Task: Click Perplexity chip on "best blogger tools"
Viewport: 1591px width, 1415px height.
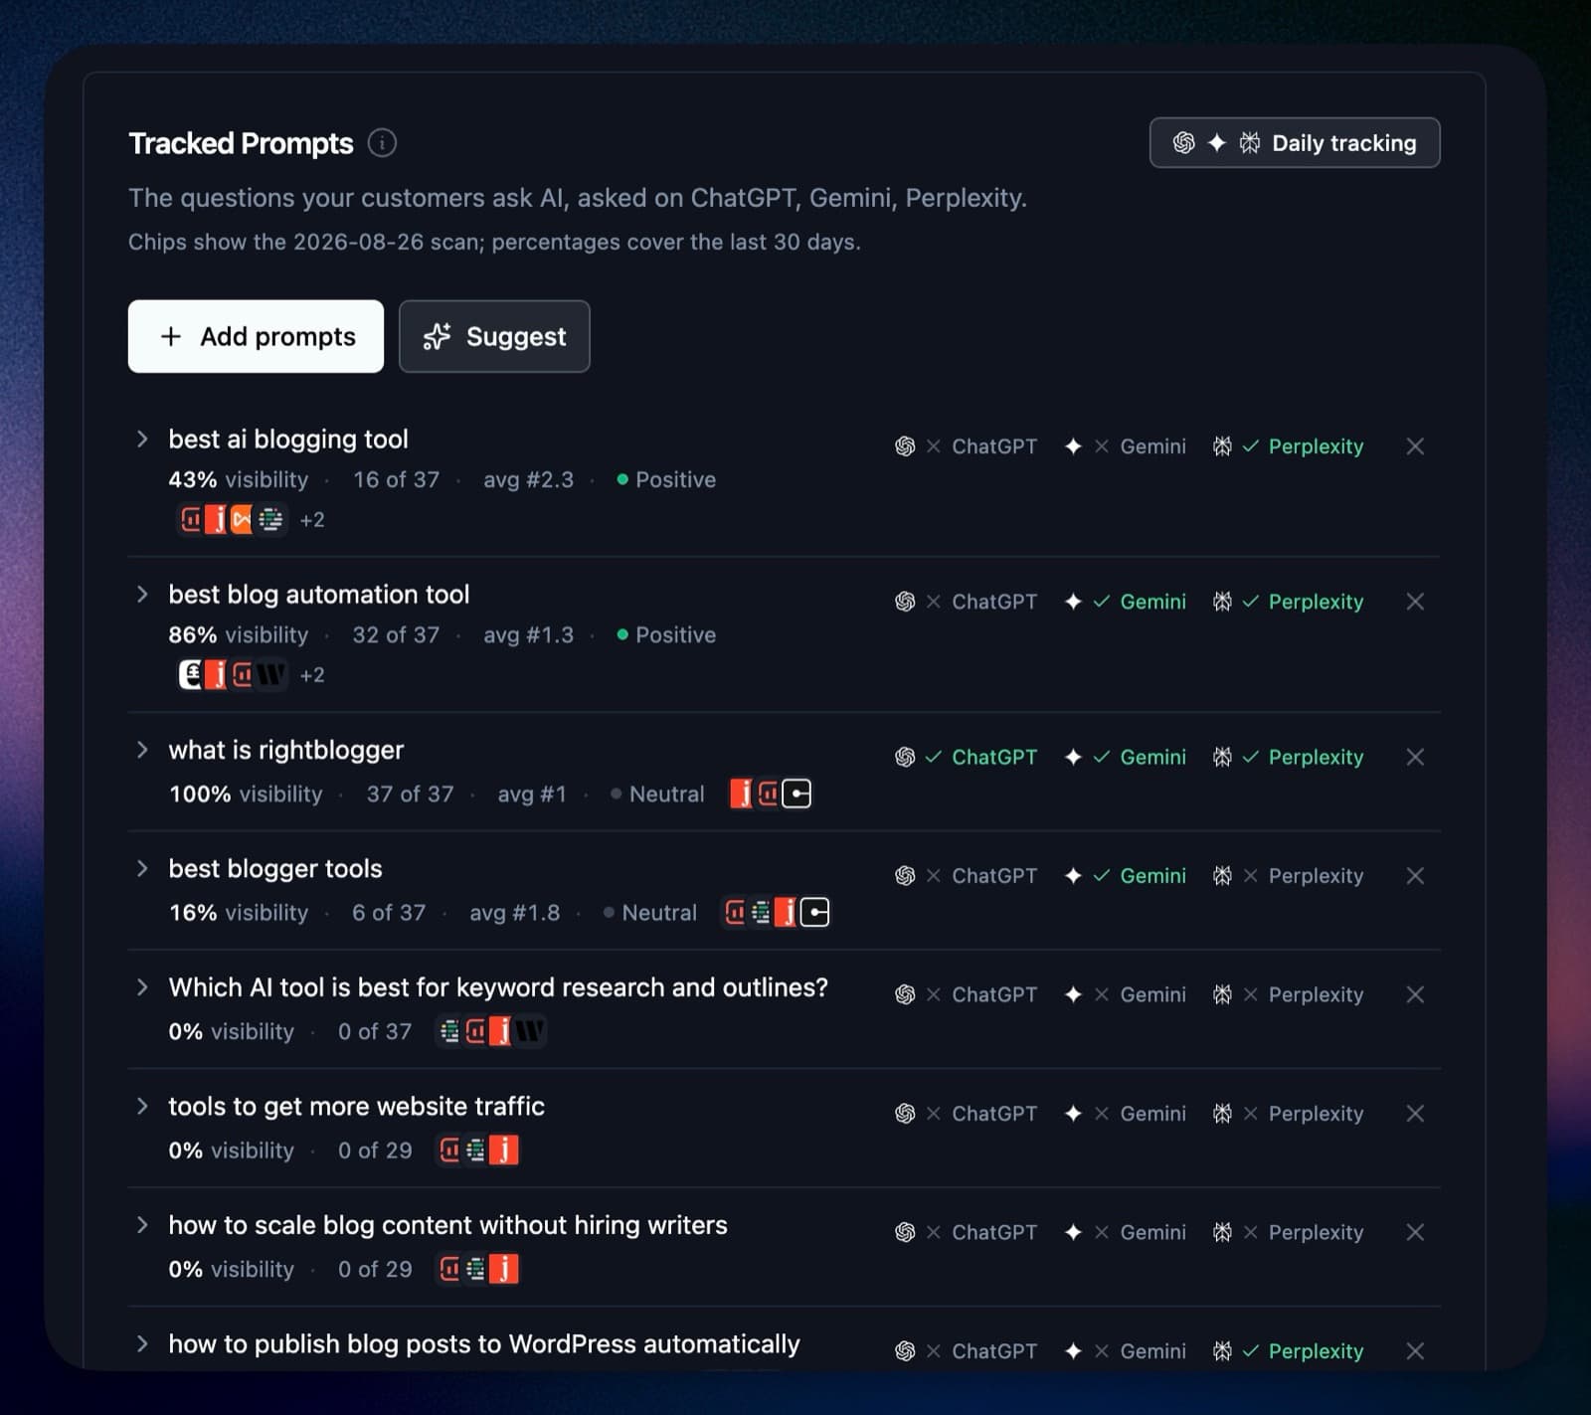Action: pos(1288,876)
